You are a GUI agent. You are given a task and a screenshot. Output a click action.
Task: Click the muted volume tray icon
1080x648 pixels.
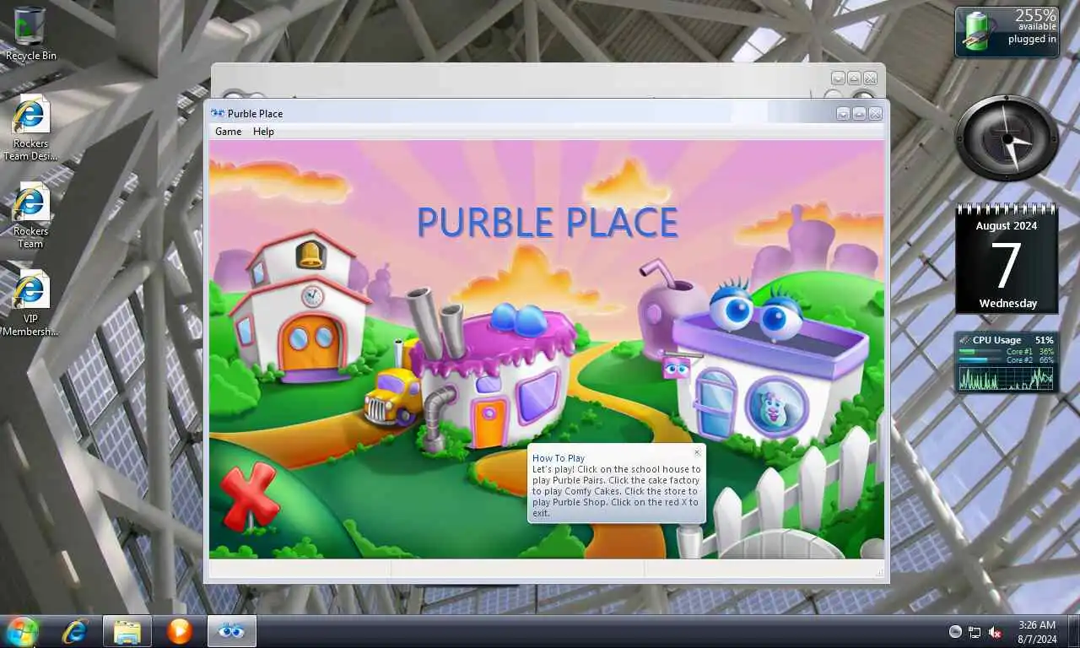point(995,632)
